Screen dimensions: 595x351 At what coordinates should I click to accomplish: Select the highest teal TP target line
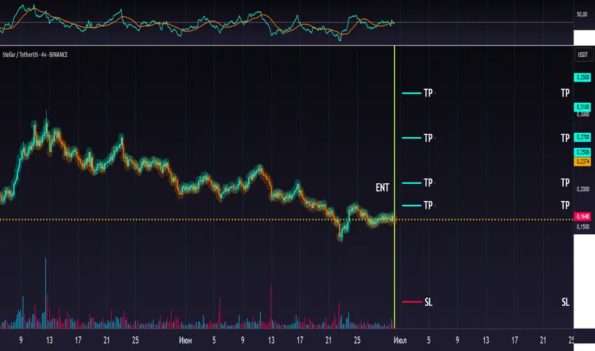click(412, 93)
